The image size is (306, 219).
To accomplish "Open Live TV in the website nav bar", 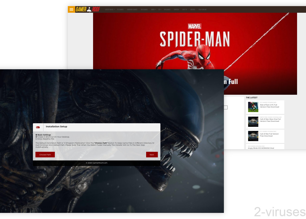I will tap(184, 10).
